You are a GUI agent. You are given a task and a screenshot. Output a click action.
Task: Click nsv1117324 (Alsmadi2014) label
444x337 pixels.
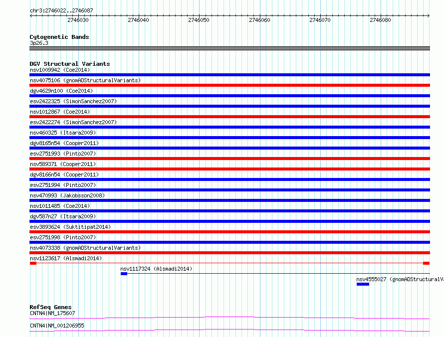(x=156, y=269)
